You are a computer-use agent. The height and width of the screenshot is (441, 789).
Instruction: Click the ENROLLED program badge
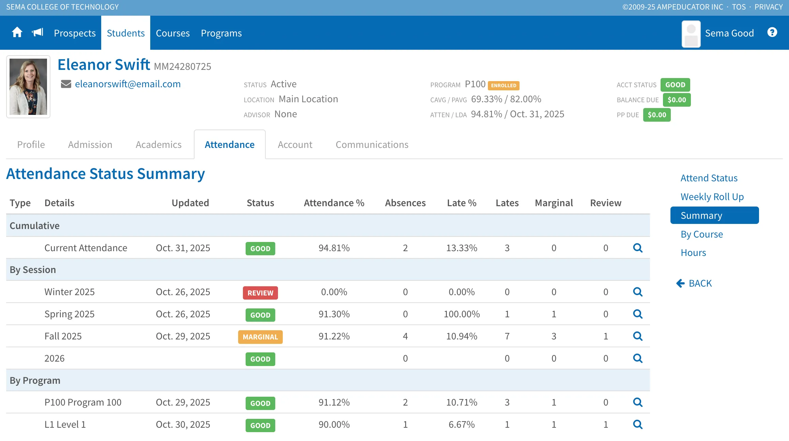pyautogui.click(x=504, y=85)
